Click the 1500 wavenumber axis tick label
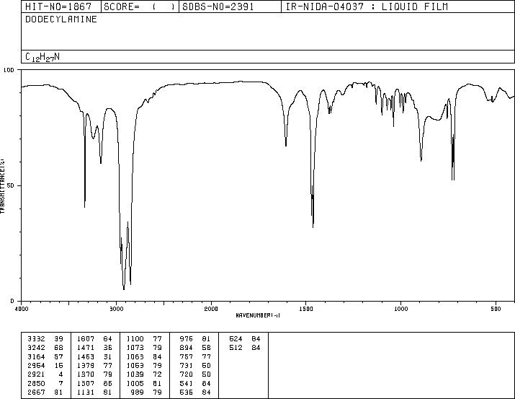 coord(306,309)
